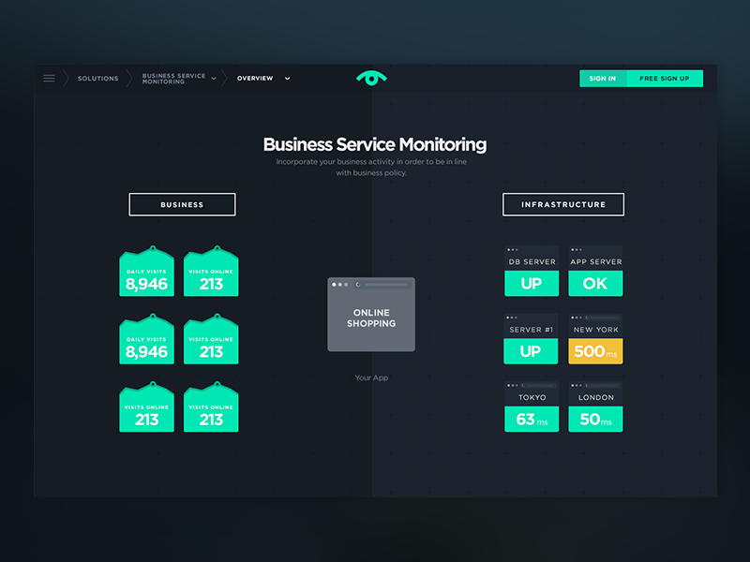Viewport: 750px width, 562px height.
Task: Click the Server #1 UP status tile
Action: 531,350
